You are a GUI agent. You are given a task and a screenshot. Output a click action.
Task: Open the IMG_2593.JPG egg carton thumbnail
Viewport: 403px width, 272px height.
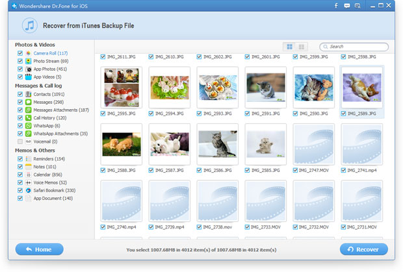[218, 87]
